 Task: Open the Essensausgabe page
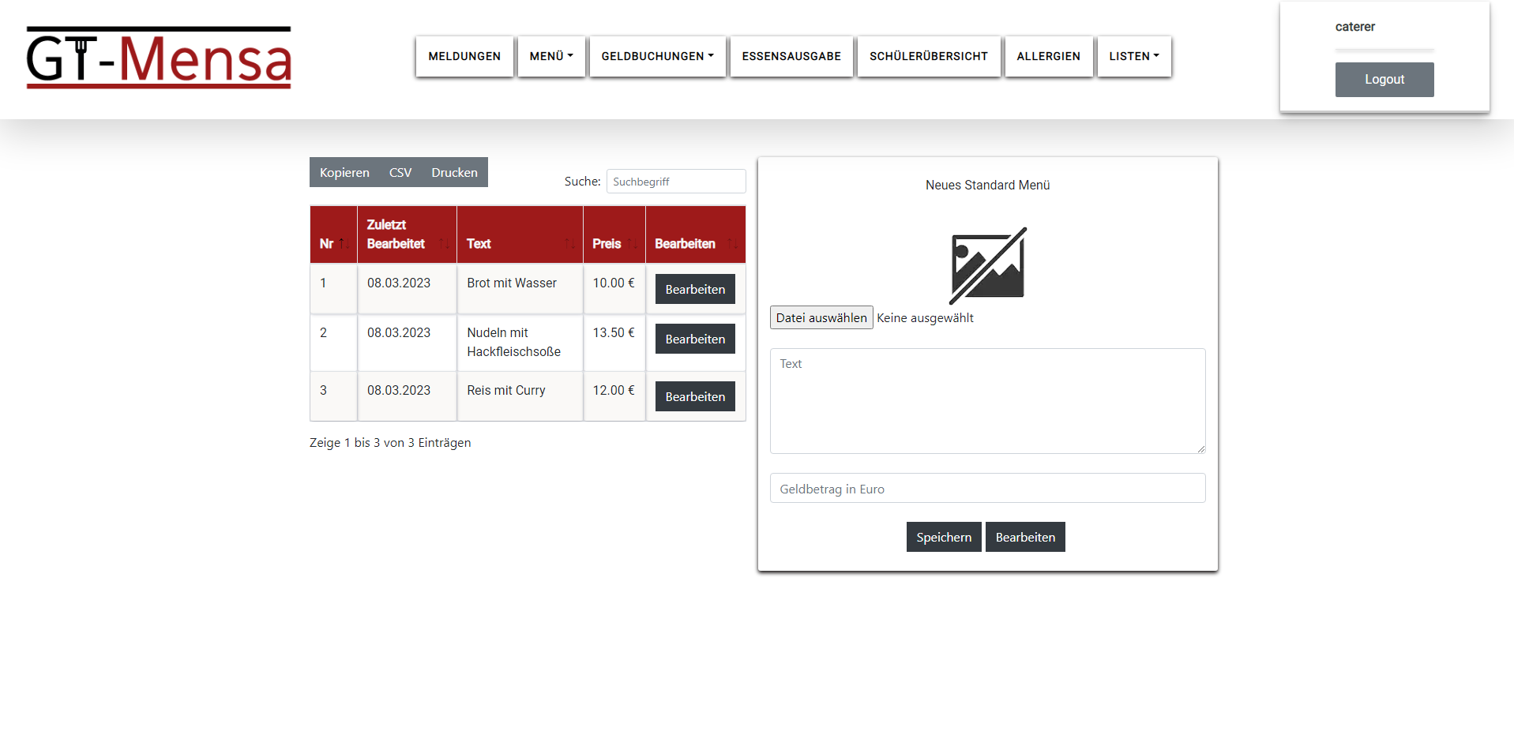click(791, 56)
